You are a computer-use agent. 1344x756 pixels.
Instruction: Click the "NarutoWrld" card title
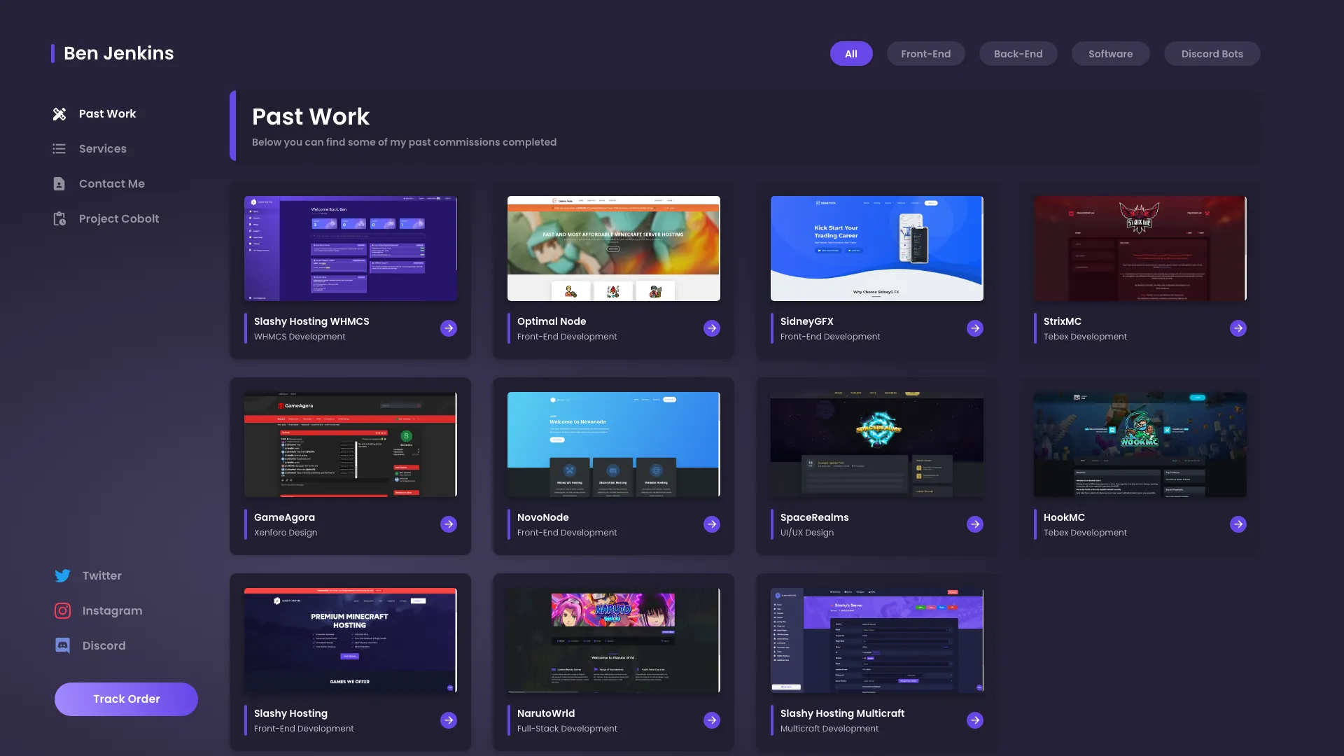point(546,713)
